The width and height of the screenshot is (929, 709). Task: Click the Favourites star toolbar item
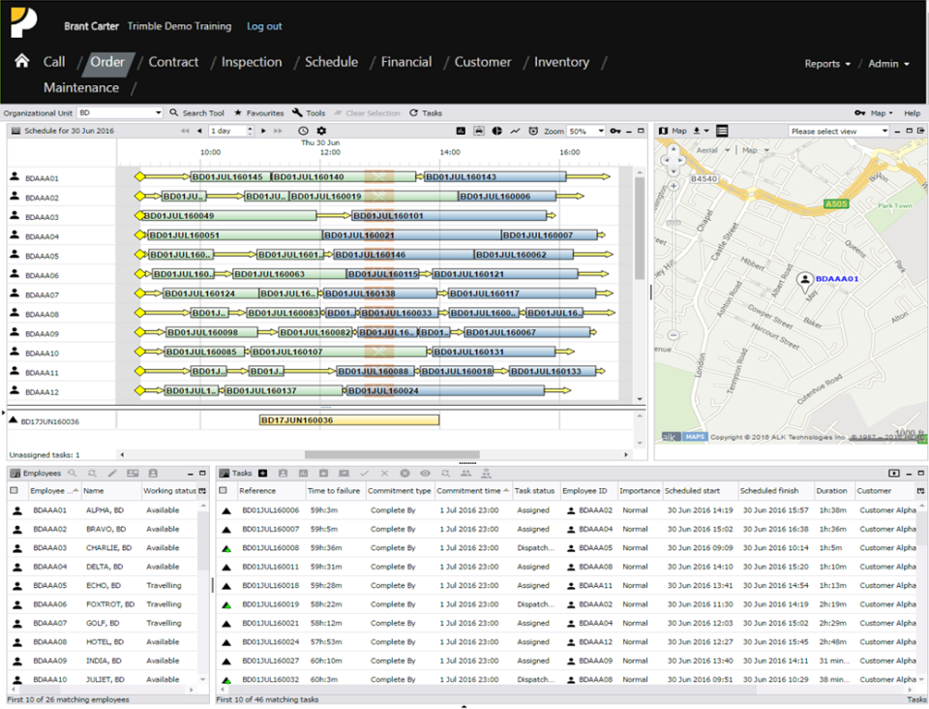(258, 113)
